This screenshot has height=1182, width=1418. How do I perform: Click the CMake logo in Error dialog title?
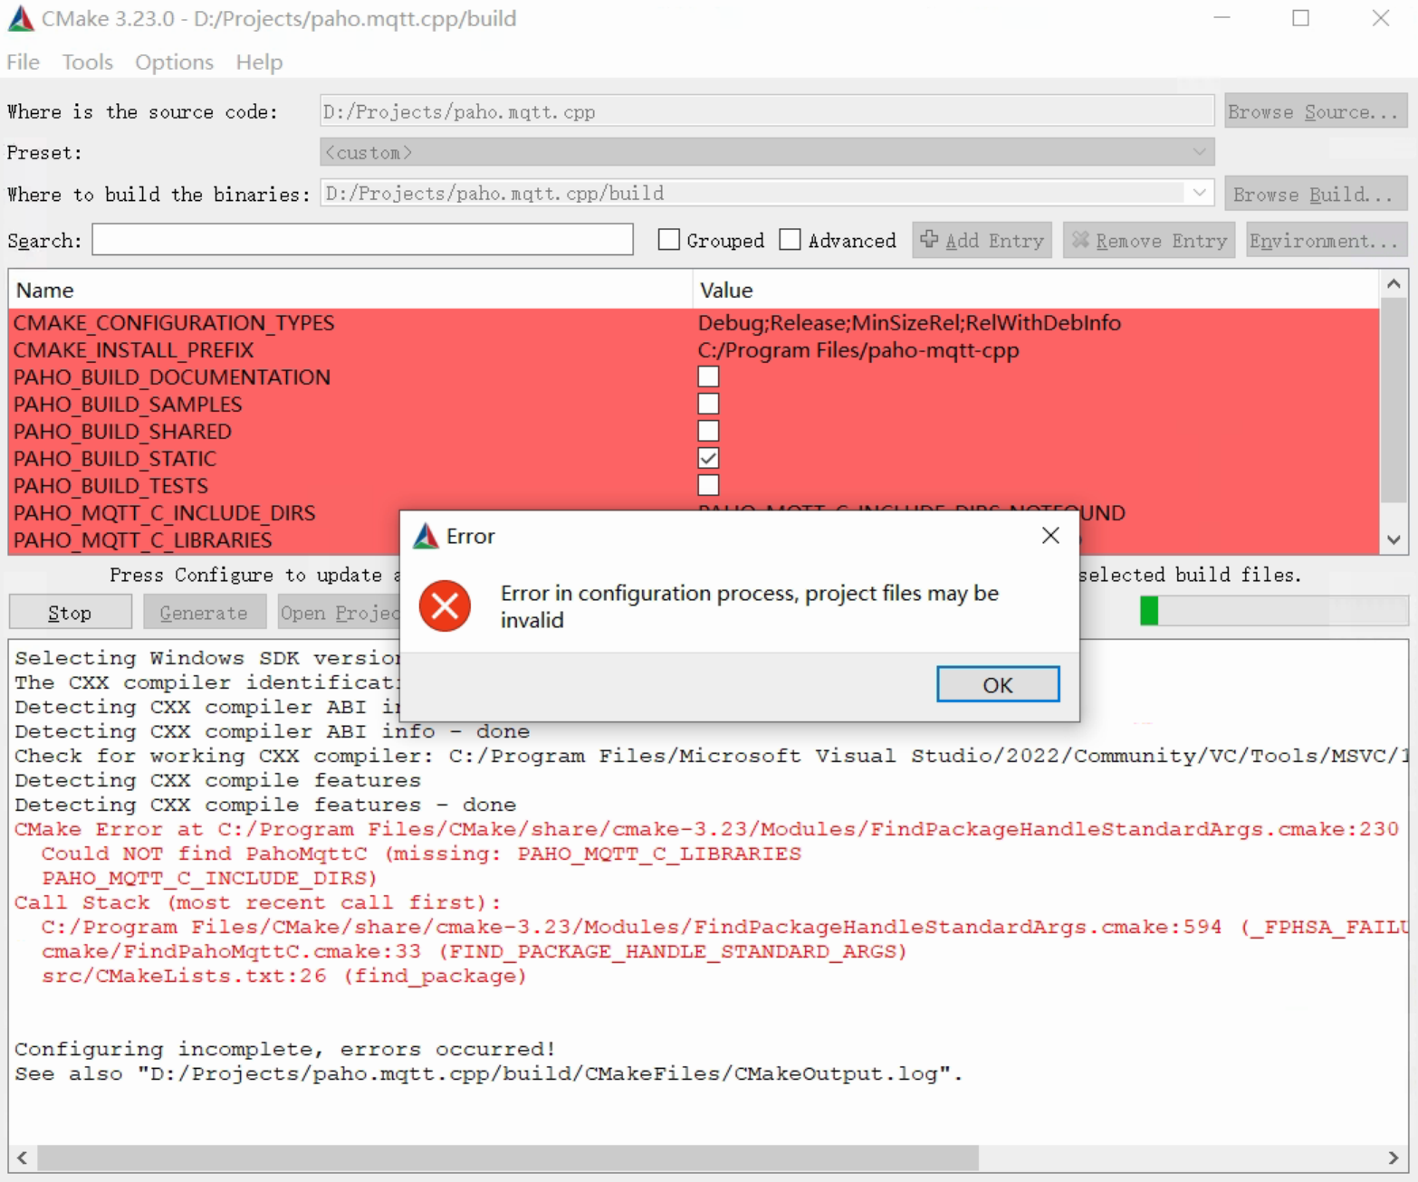[426, 536]
